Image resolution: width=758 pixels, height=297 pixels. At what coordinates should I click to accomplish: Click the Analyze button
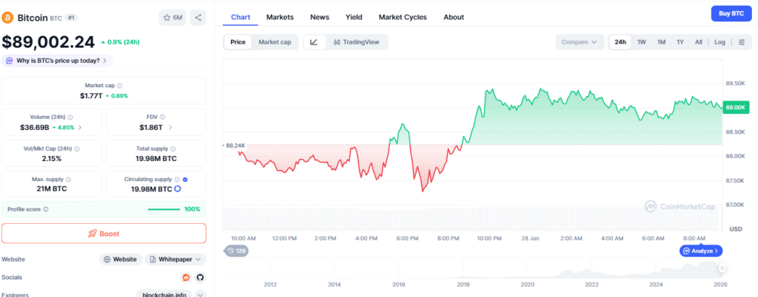tap(701, 250)
